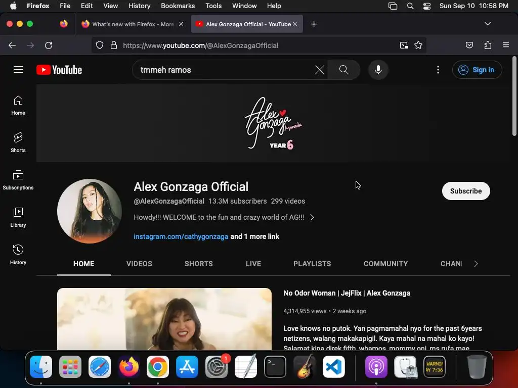Switch to the SHORTS channel tab
The height and width of the screenshot is (388, 518).
(x=198, y=264)
